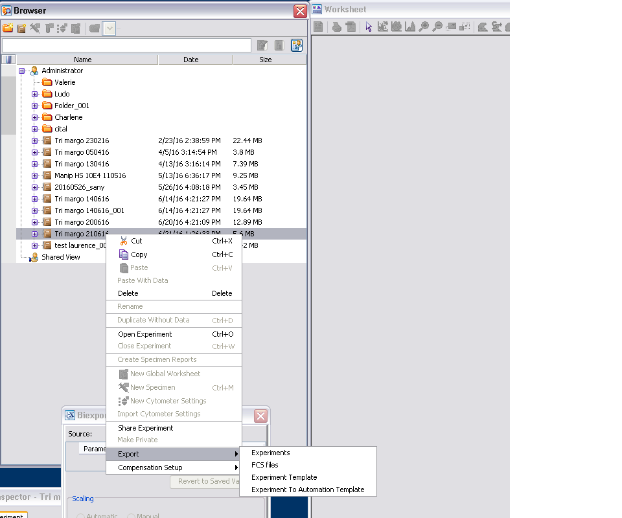Expand the Tri margo 230216 experiment
This screenshot has width=622, height=518.
[x=35, y=141]
